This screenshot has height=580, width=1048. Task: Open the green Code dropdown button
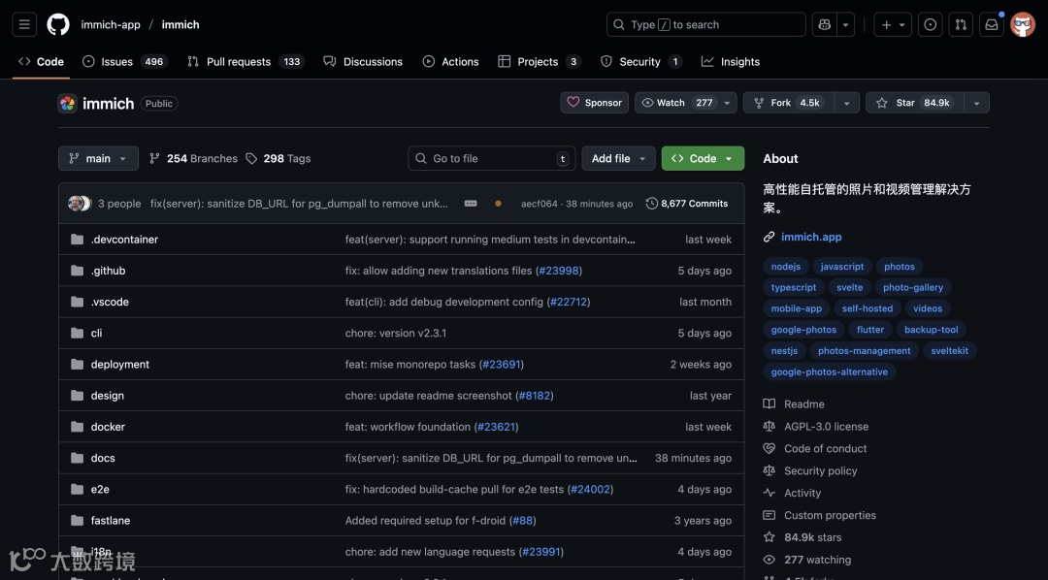click(703, 158)
